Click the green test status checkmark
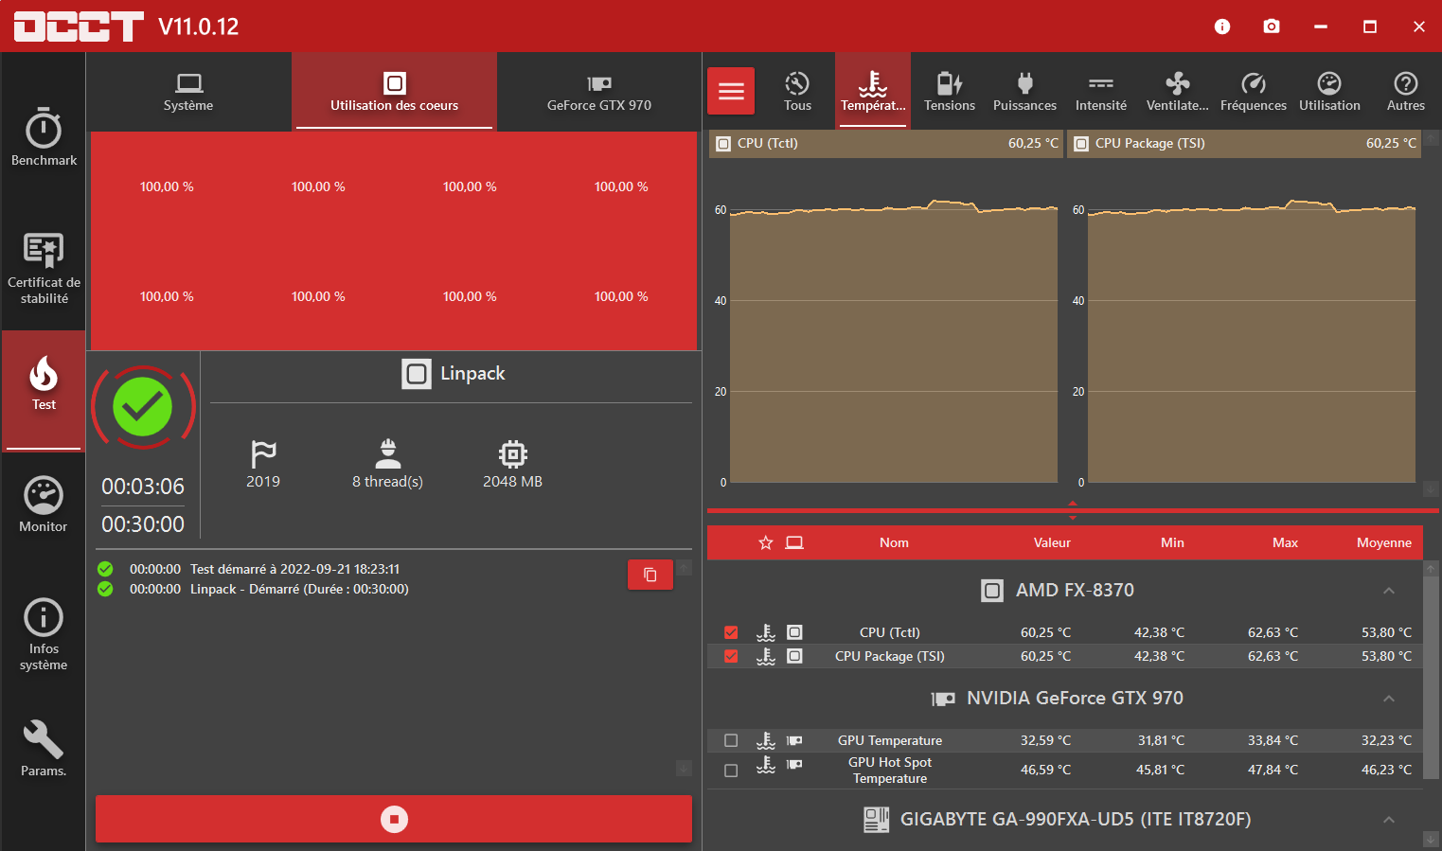The height and width of the screenshot is (851, 1442). (x=143, y=407)
